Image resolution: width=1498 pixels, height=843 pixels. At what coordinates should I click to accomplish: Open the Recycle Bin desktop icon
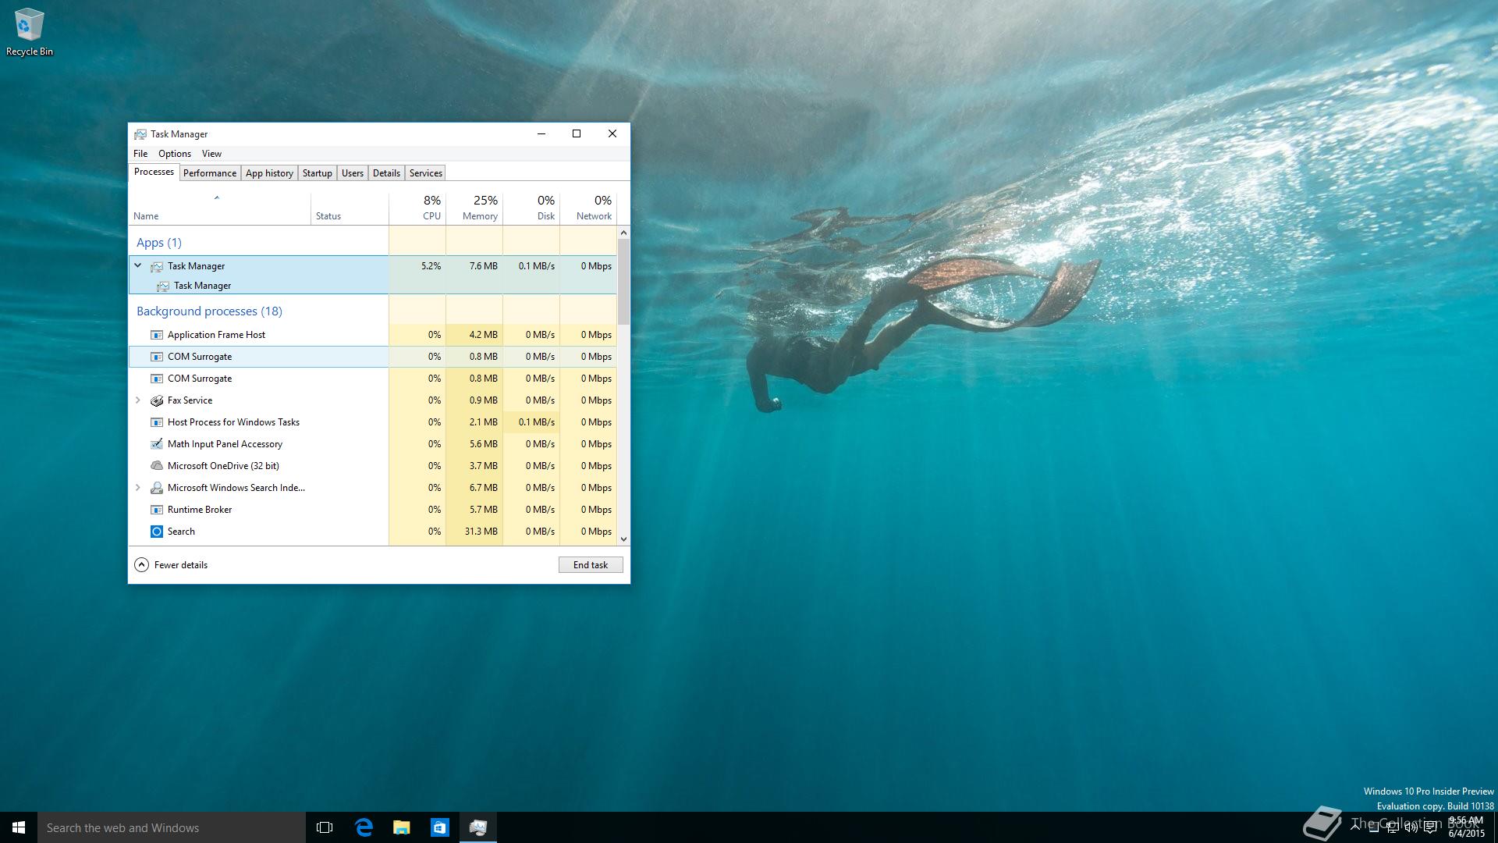(x=29, y=32)
